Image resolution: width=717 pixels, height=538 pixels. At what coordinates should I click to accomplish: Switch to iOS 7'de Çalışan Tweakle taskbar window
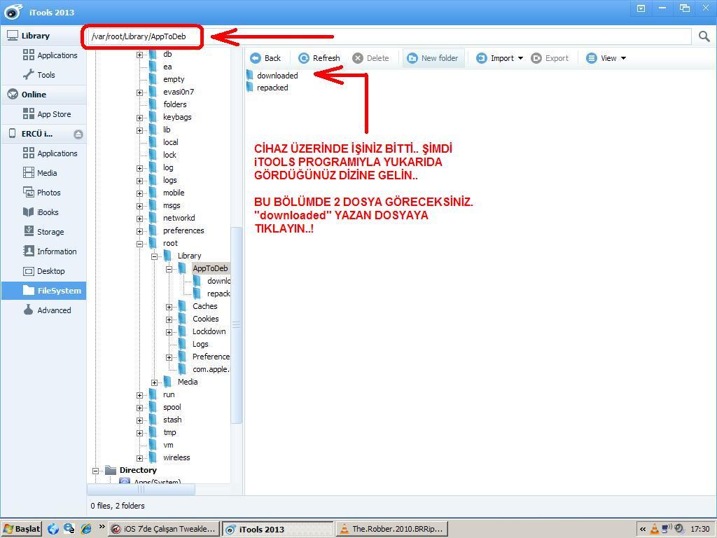pos(164,529)
